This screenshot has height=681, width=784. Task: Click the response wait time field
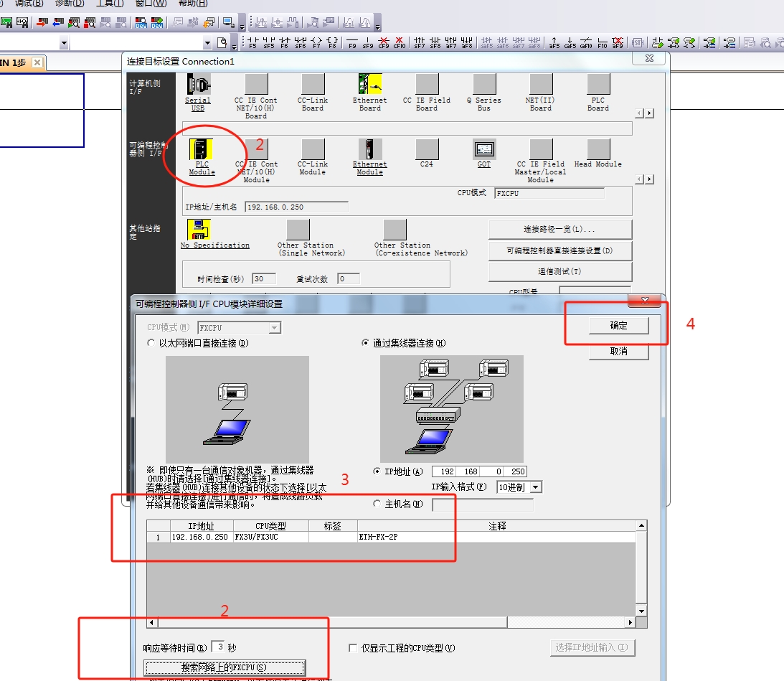coord(217,647)
